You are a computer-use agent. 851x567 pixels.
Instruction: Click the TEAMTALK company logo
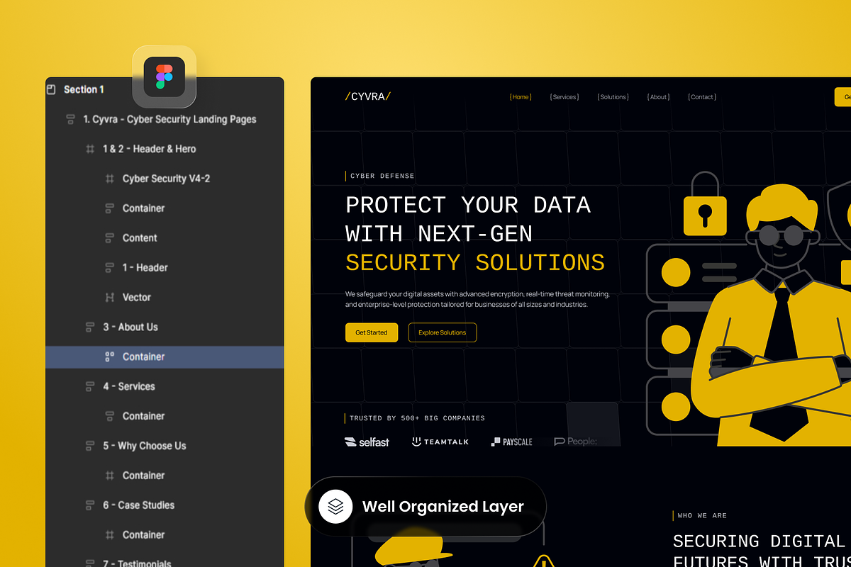coord(440,442)
